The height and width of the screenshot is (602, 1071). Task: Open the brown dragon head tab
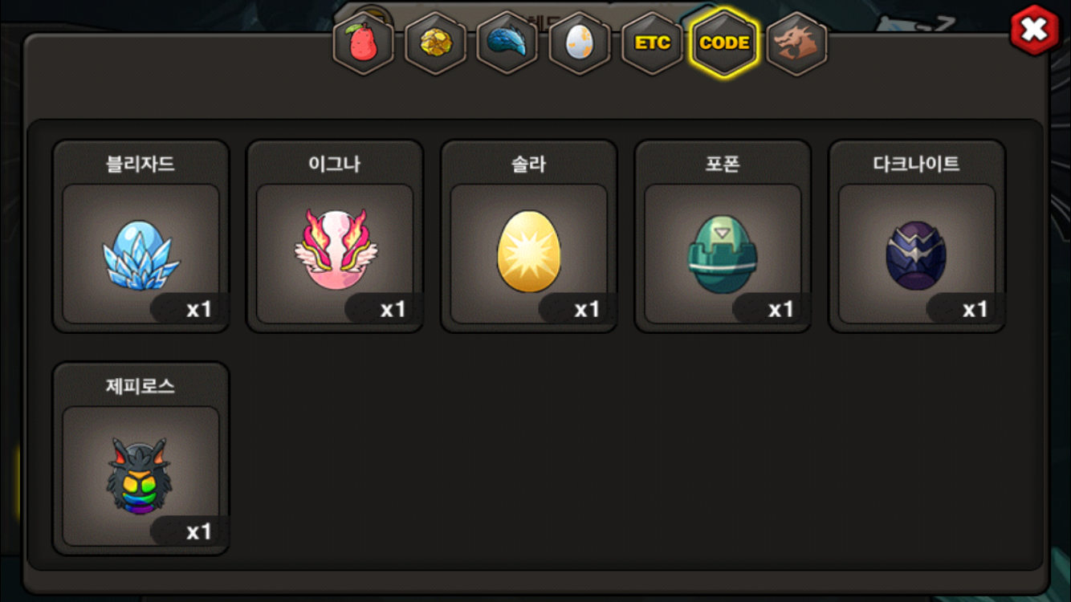pos(796,43)
